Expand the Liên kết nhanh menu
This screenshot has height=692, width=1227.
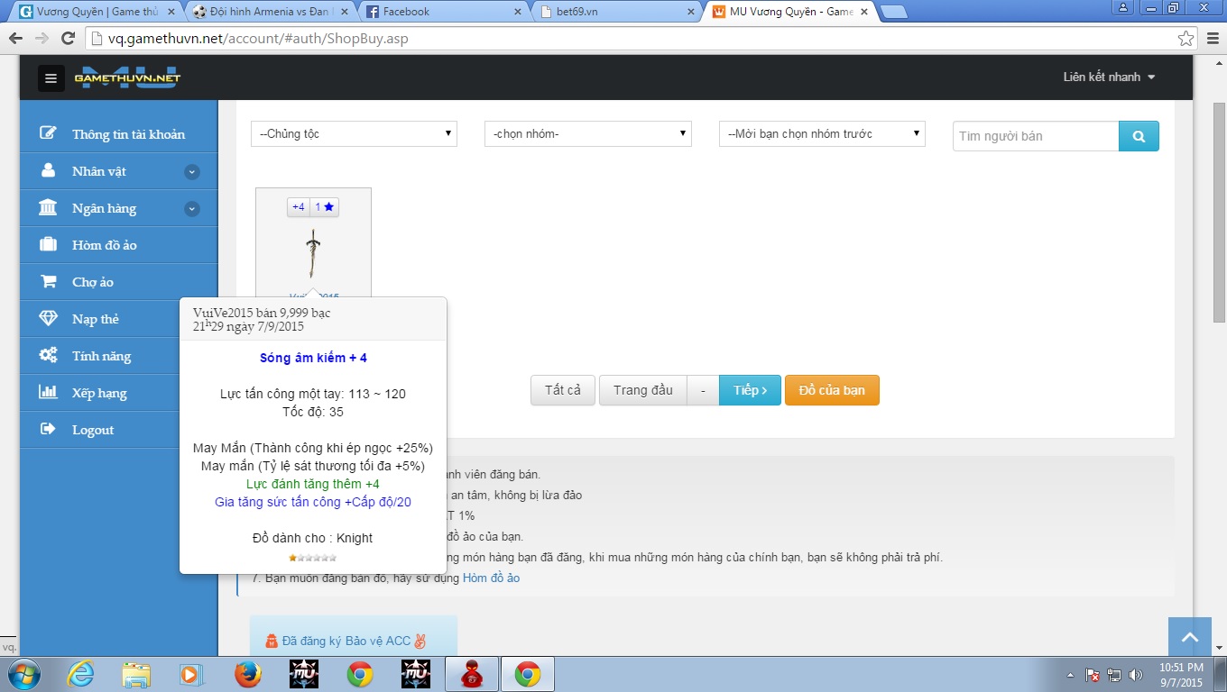(x=1109, y=77)
